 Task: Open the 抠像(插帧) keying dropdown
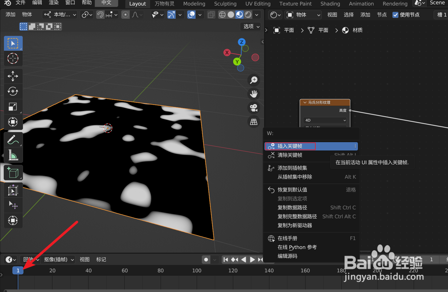point(59,260)
